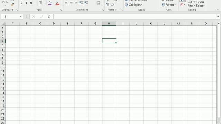The width and height of the screenshot is (221, 124).
Task: Toggle bold formatting
Action: coord(21,3)
